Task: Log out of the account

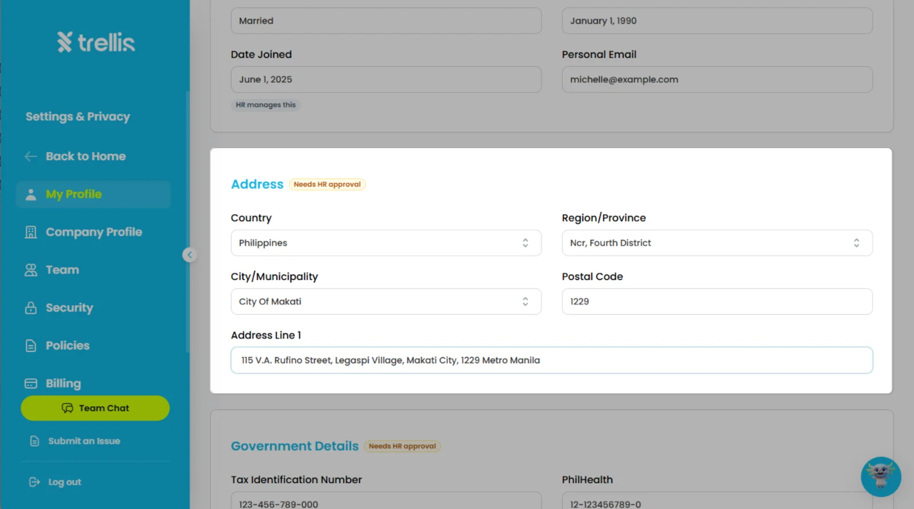Action: [x=65, y=482]
